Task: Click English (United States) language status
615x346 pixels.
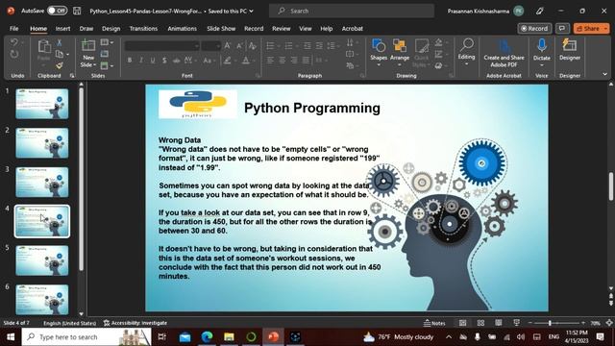Action: coord(69,323)
